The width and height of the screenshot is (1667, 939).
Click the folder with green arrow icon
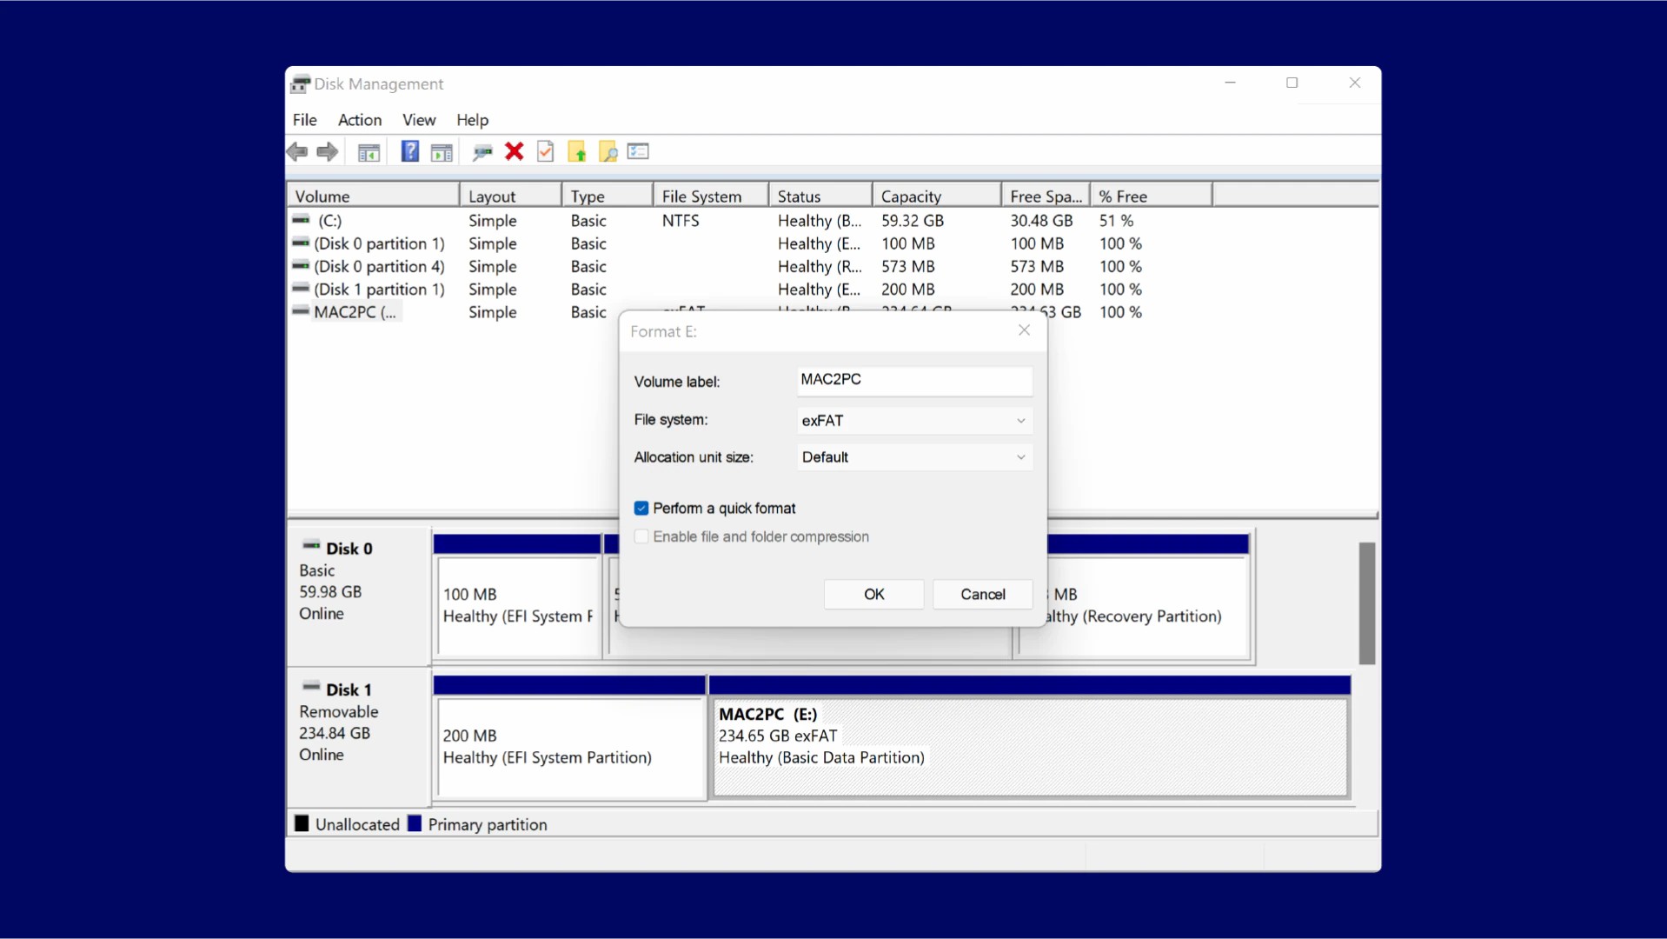click(577, 152)
